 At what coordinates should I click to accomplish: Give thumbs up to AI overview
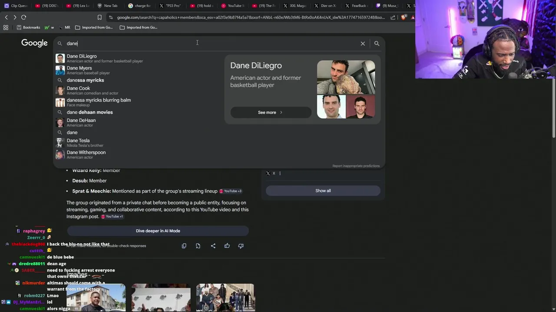(227, 246)
